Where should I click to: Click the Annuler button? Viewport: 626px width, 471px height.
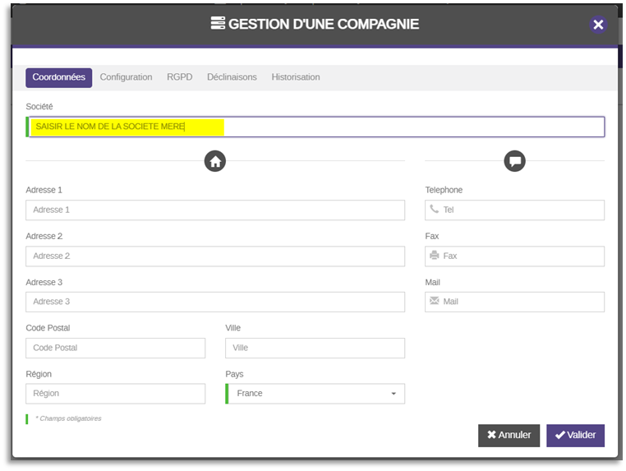509,435
